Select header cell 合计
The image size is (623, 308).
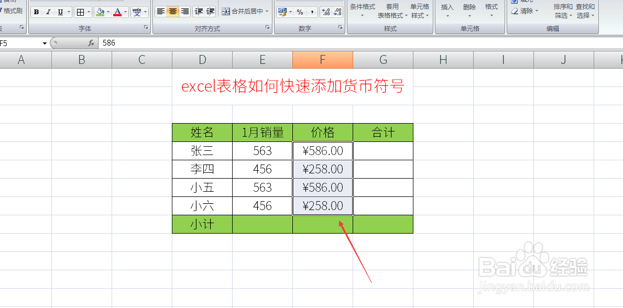pyautogui.click(x=383, y=133)
